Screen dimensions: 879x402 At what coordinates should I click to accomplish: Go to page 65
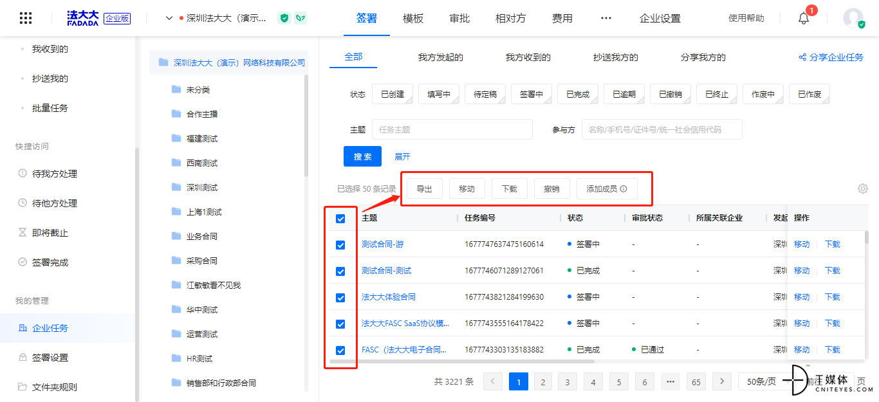click(696, 381)
